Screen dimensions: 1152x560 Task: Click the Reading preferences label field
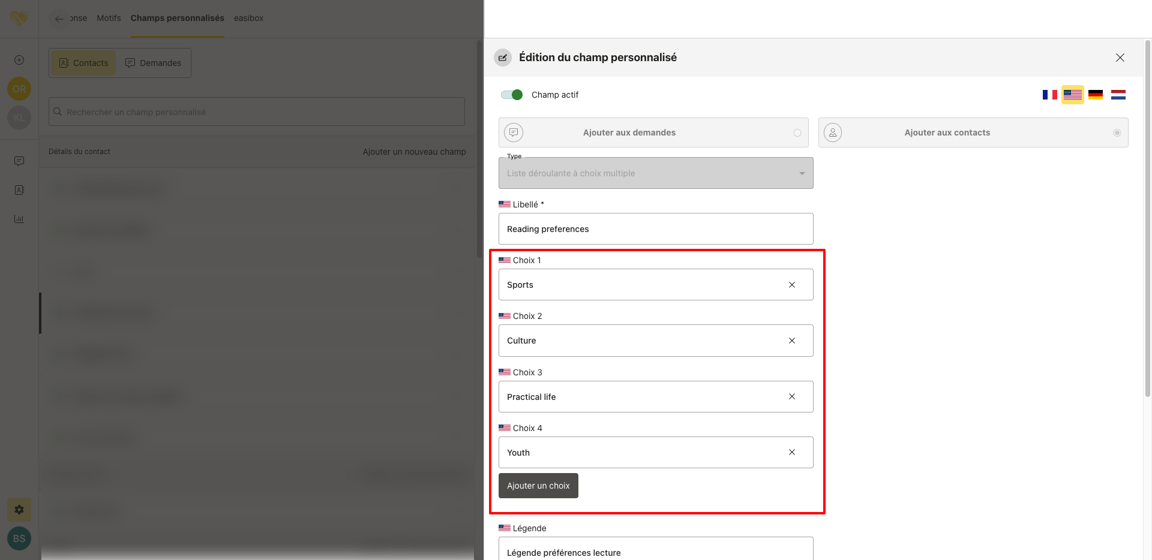[x=655, y=229]
